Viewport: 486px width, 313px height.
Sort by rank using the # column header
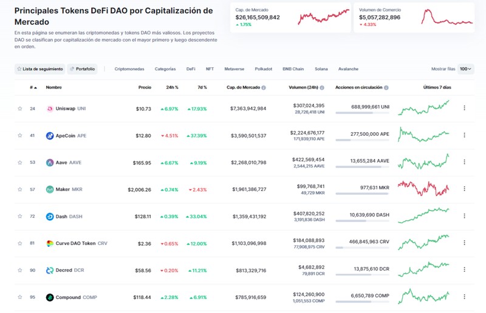pos(33,87)
